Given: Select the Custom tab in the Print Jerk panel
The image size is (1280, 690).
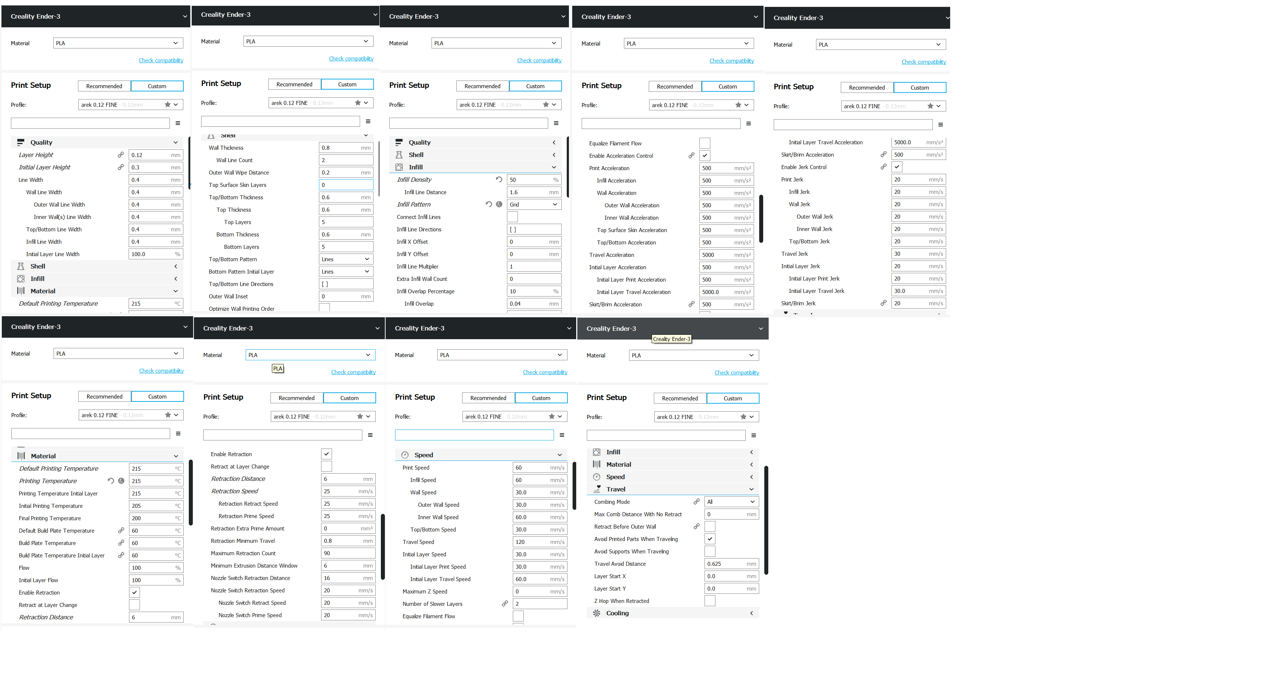Looking at the screenshot, I should 920,87.
